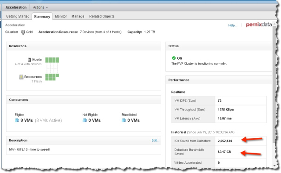This screenshot has height=173, width=281.
Task: Click the Blacklisted VMs icon
Action: coord(124,121)
